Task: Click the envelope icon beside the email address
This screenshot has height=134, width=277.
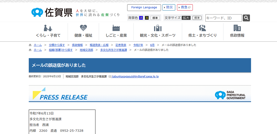Action: point(110,77)
